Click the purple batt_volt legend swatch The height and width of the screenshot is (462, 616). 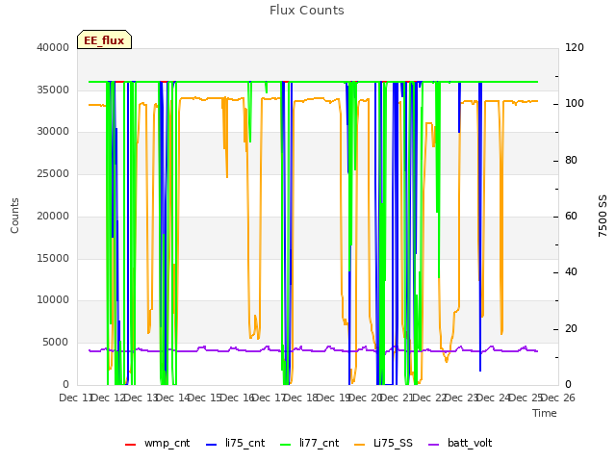point(433,445)
